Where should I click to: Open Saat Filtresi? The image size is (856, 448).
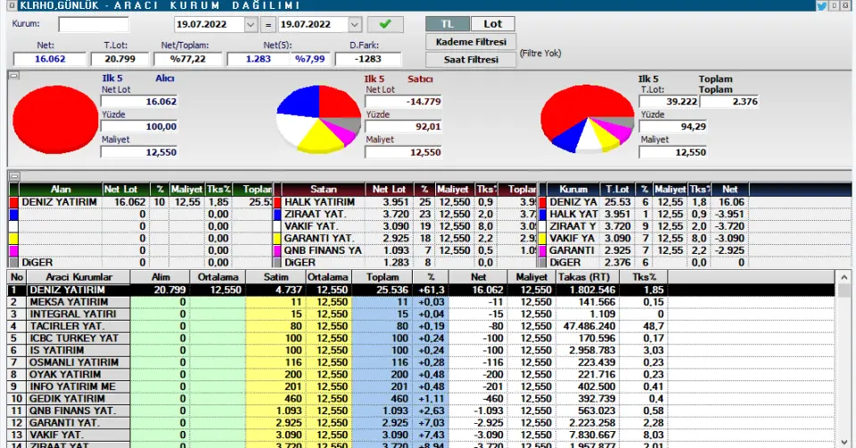tap(471, 60)
